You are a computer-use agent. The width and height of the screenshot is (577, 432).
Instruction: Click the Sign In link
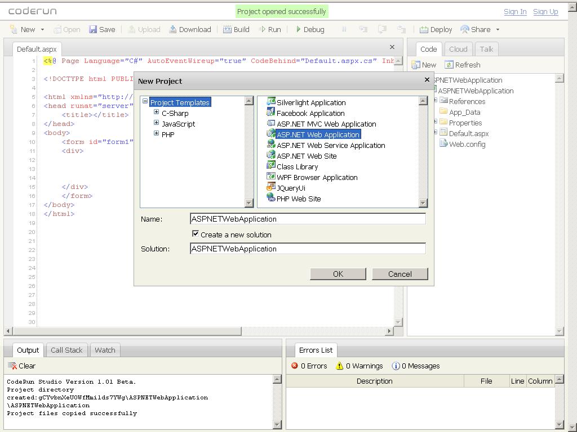(x=515, y=11)
